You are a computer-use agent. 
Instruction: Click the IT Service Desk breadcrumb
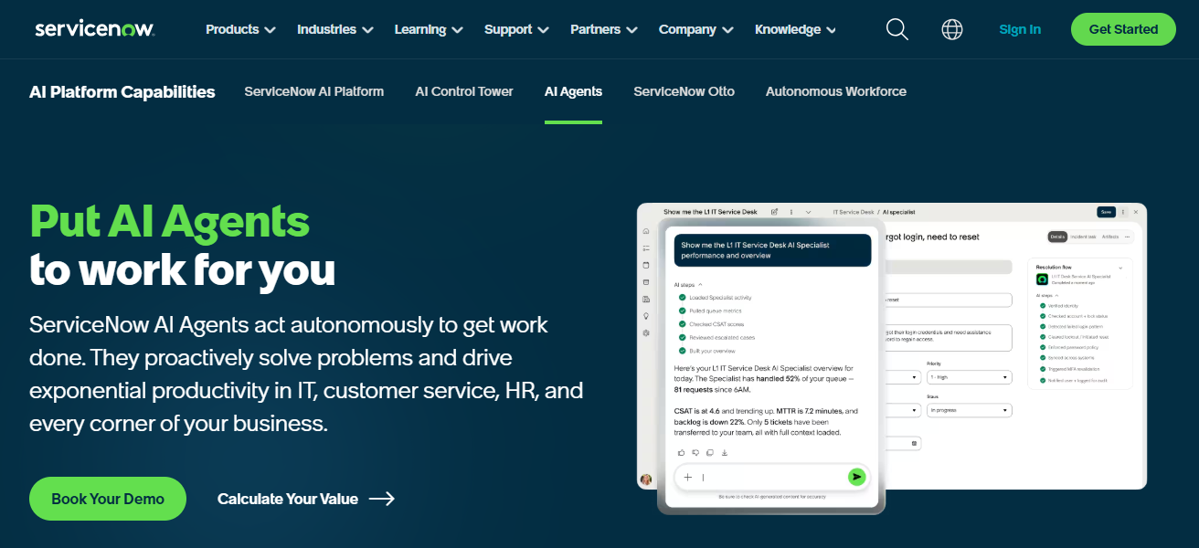click(x=854, y=212)
